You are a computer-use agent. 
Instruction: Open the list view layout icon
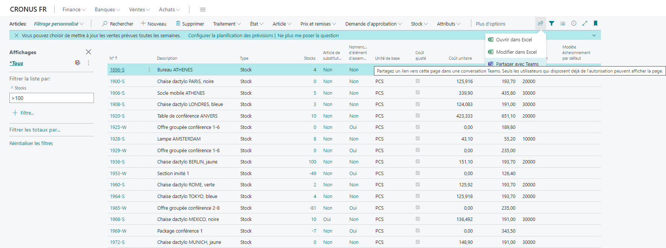coord(563,23)
